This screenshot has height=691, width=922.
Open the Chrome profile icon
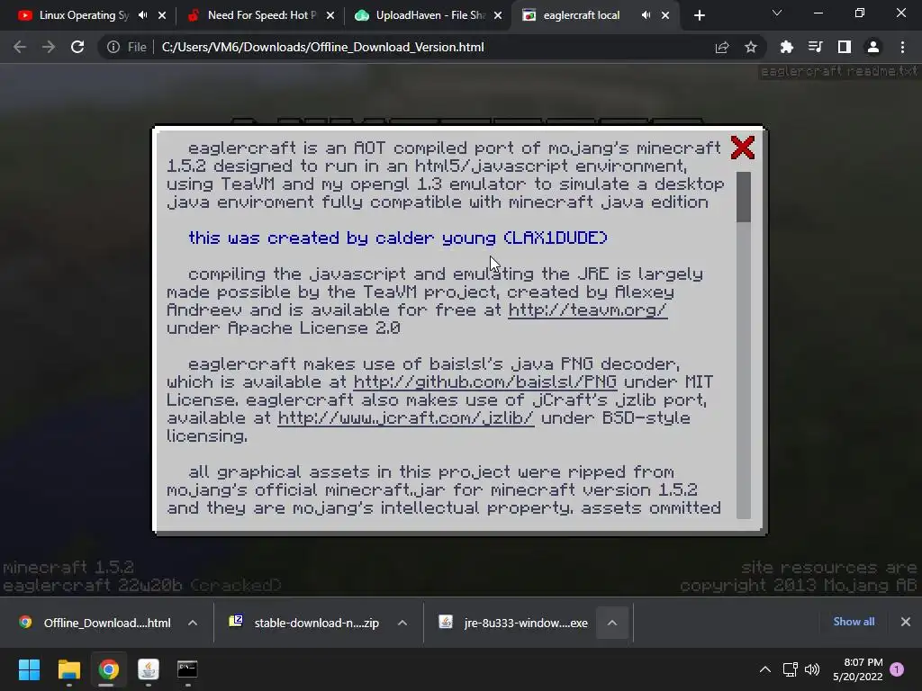point(873,47)
